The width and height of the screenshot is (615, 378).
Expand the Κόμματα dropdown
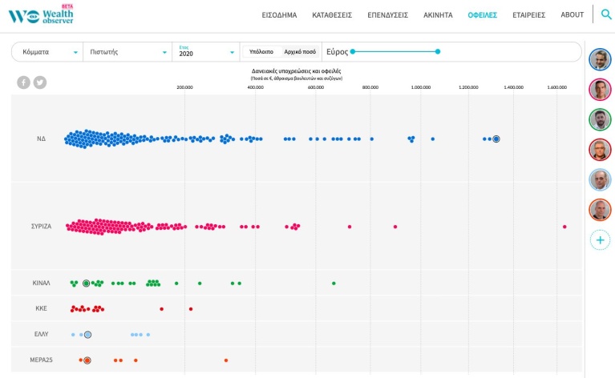tap(47, 52)
